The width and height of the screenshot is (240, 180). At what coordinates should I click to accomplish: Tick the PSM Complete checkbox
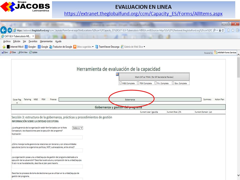(138, 83)
